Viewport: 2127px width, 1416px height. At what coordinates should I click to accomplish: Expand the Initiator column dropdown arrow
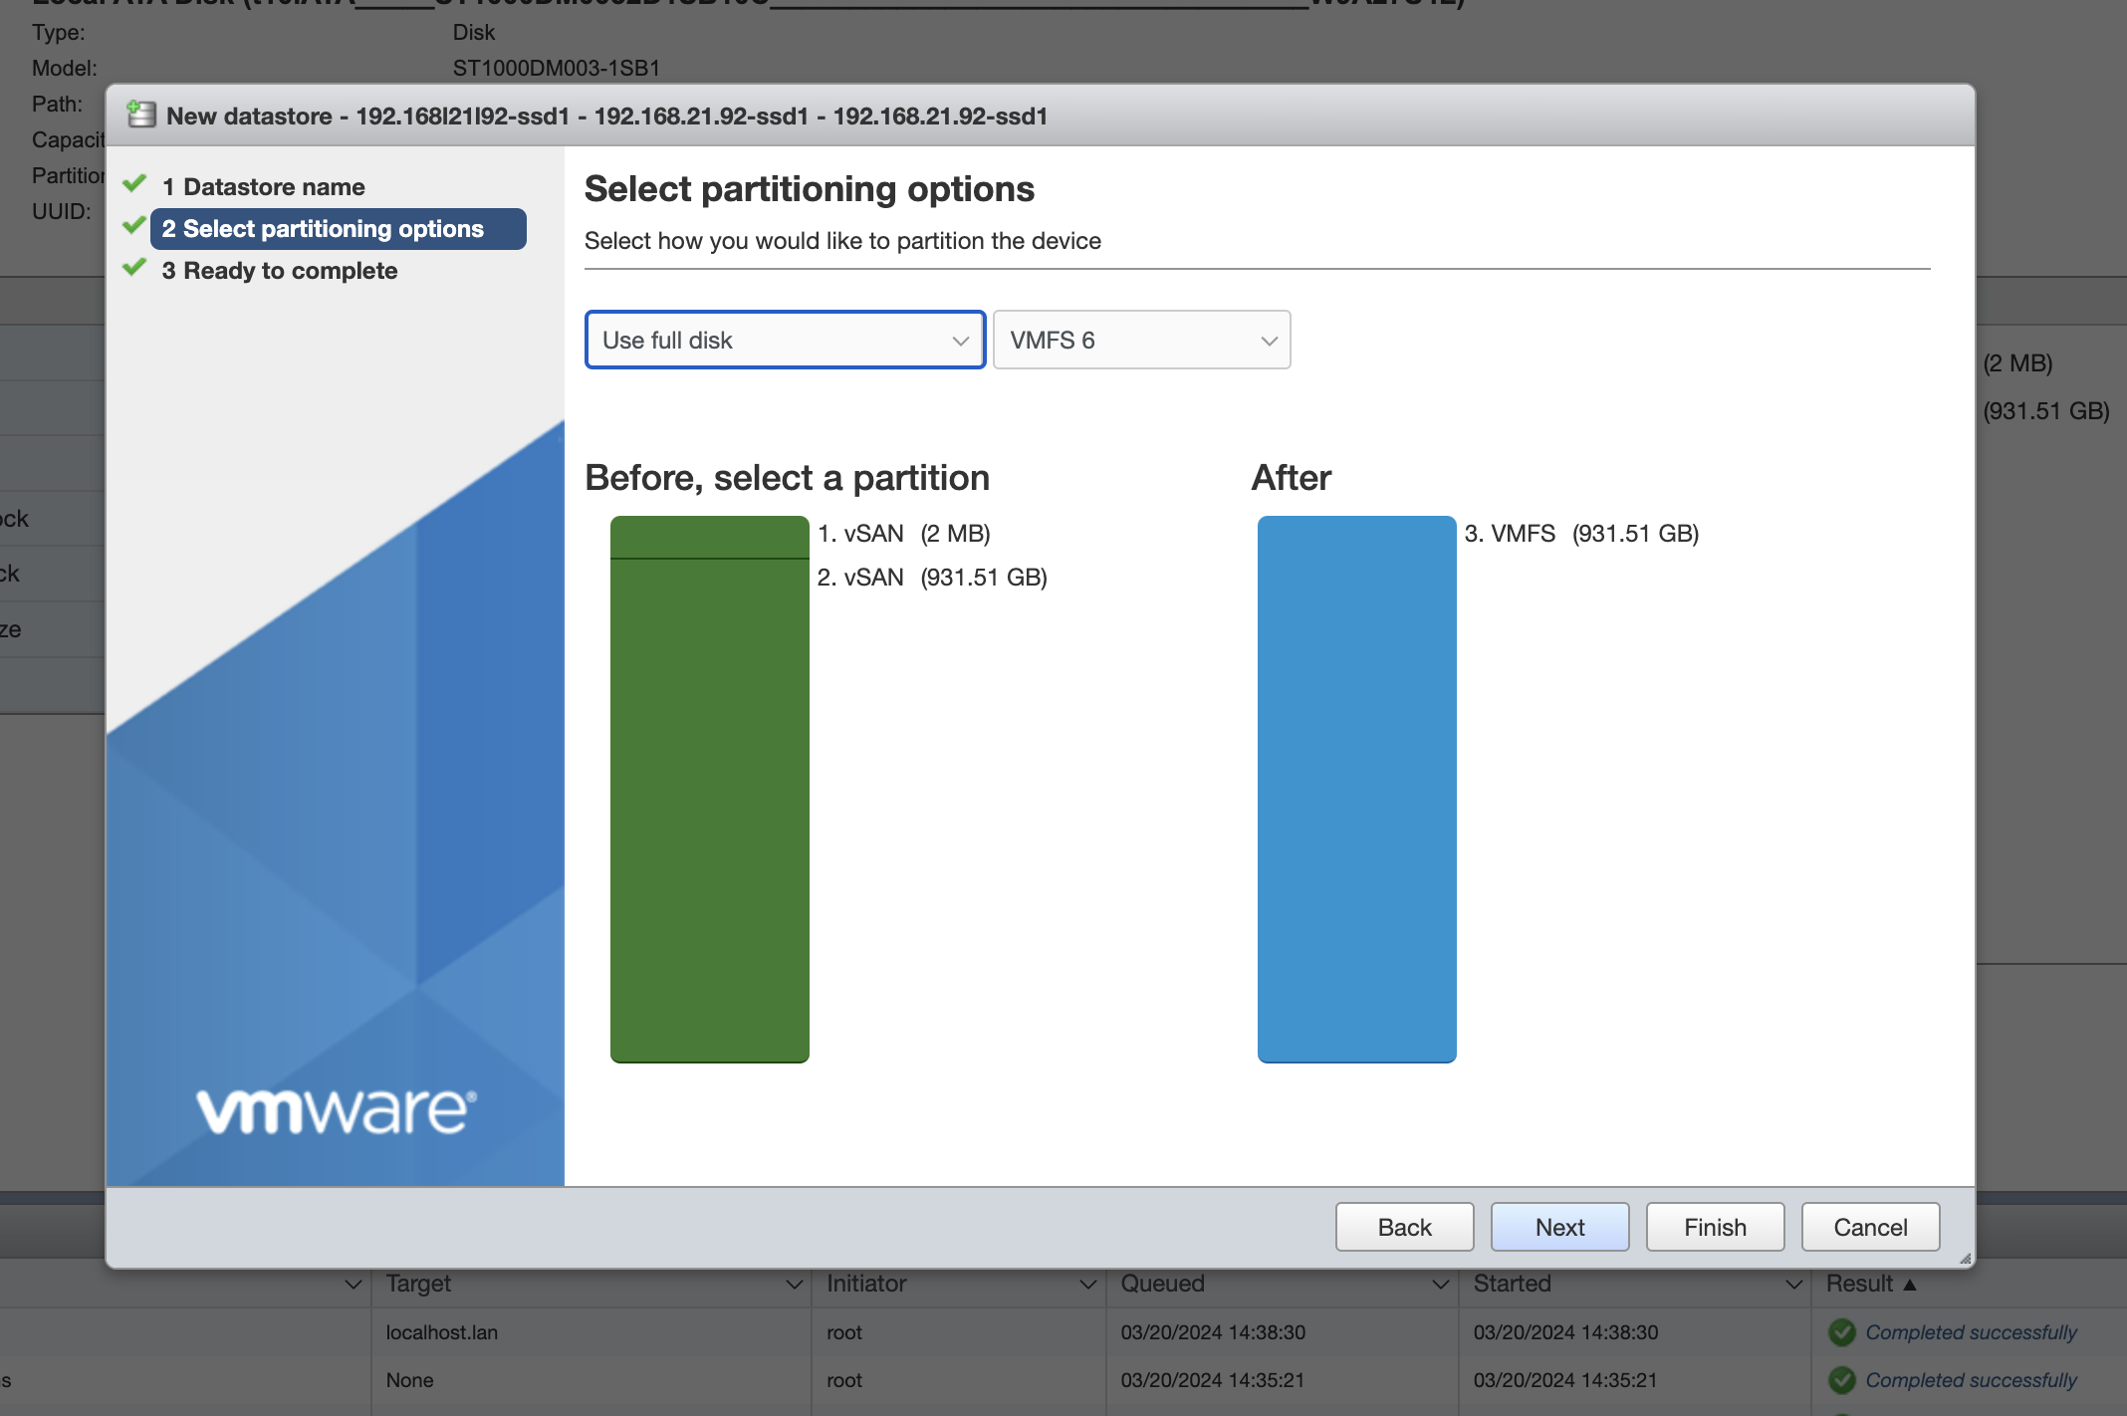pos(1087,1285)
